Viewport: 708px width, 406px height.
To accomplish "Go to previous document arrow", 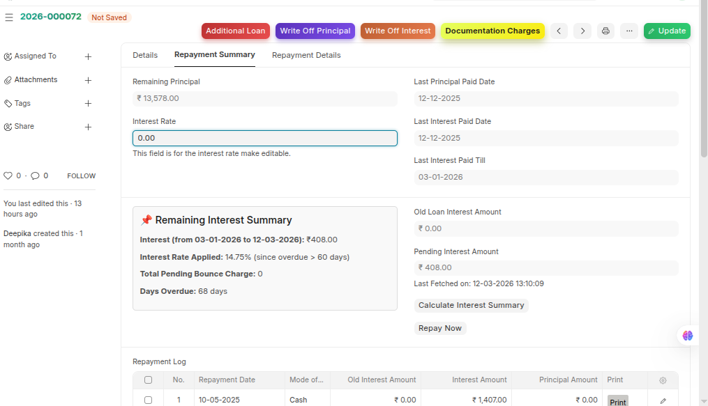I will [x=559, y=31].
